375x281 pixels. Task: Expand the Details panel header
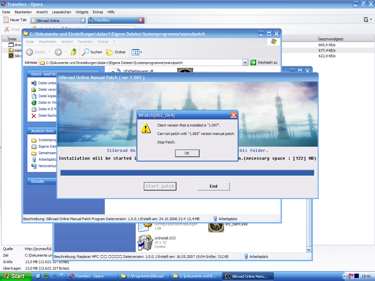tap(42, 181)
